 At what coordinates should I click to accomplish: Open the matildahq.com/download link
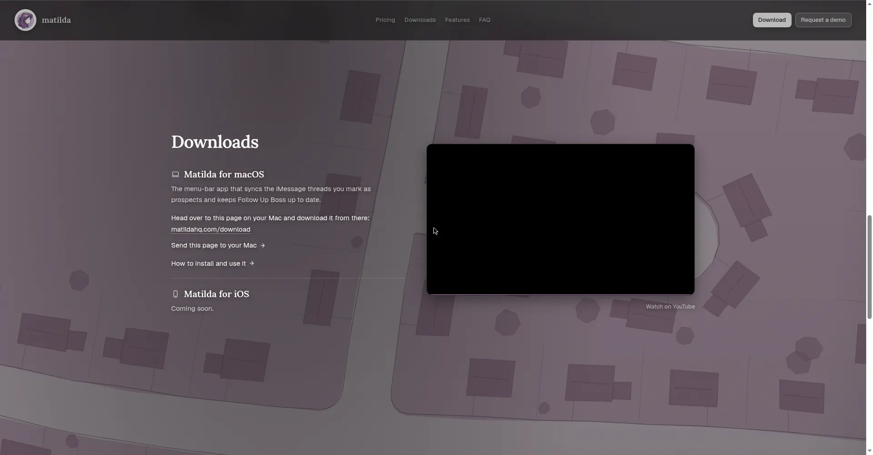[211, 229]
